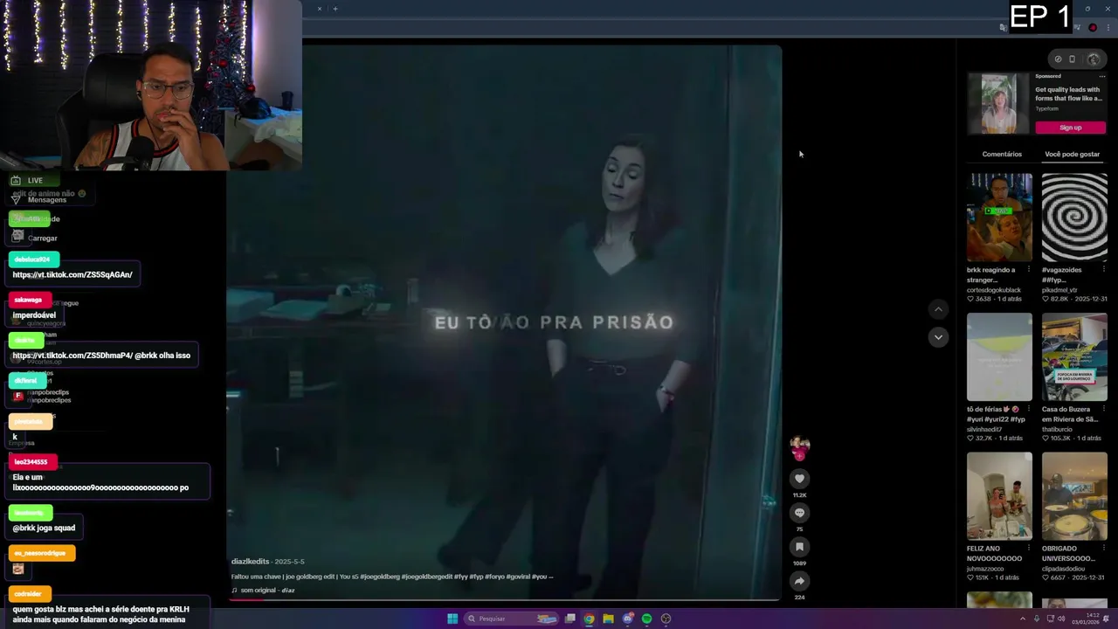The image size is (1118, 629).
Task: Click the Mensagens sidebar item
Action: coord(47,200)
